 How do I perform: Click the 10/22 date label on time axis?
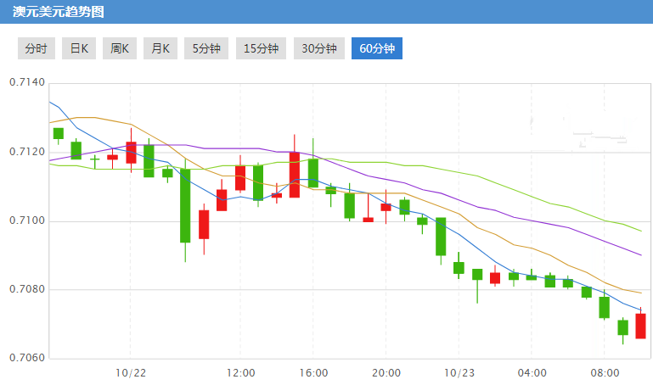pyautogui.click(x=131, y=372)
